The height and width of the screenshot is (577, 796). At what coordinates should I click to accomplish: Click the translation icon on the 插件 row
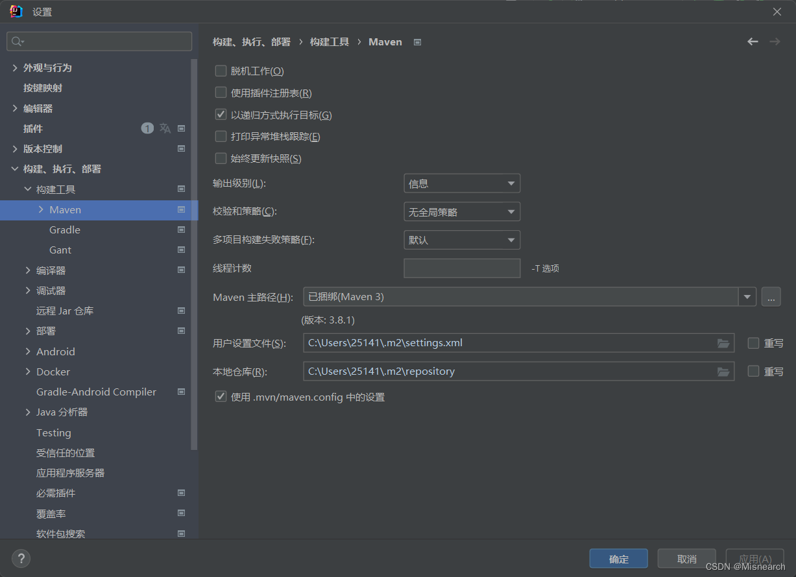pos(165,128)
